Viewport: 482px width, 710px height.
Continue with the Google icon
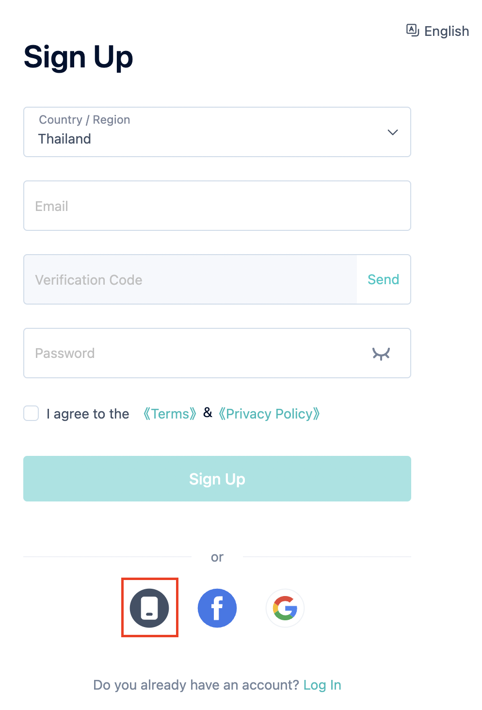[x=285, y=608]
